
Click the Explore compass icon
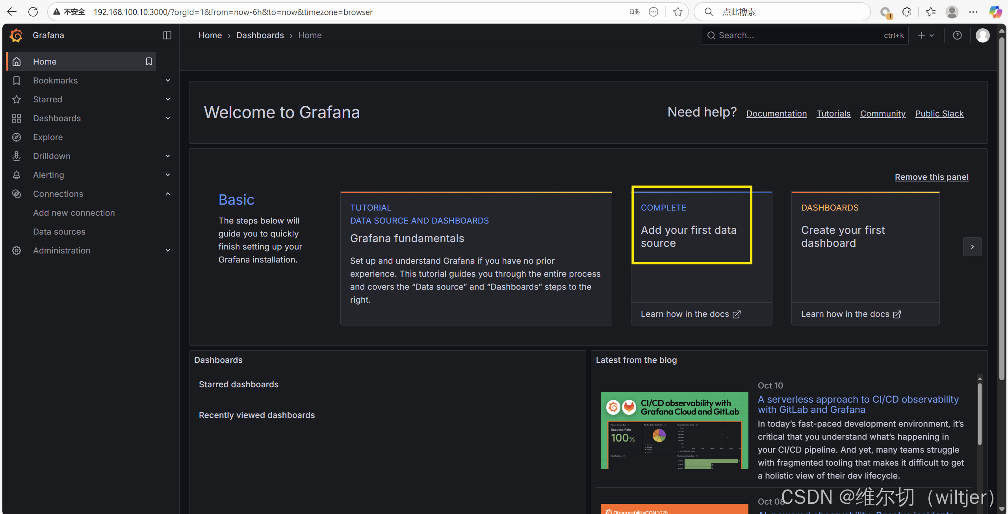click(x=17, y=137)
